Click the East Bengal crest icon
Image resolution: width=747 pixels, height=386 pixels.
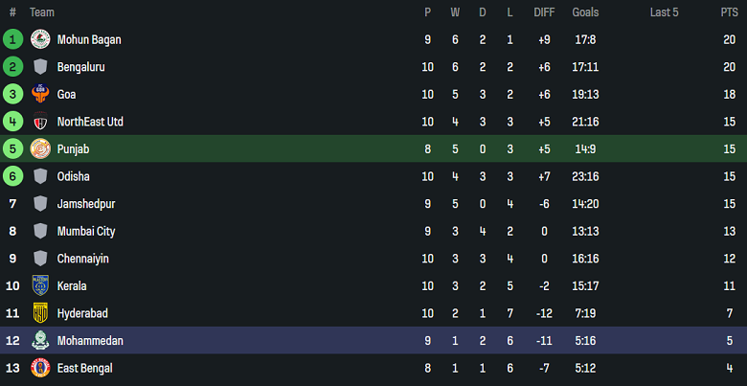(x=40, y=368)
